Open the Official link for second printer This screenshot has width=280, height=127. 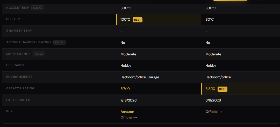click(214, 112)
